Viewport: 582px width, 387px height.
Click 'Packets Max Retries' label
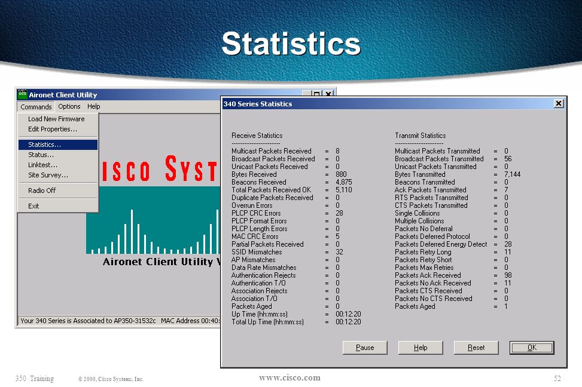[424, 268]
